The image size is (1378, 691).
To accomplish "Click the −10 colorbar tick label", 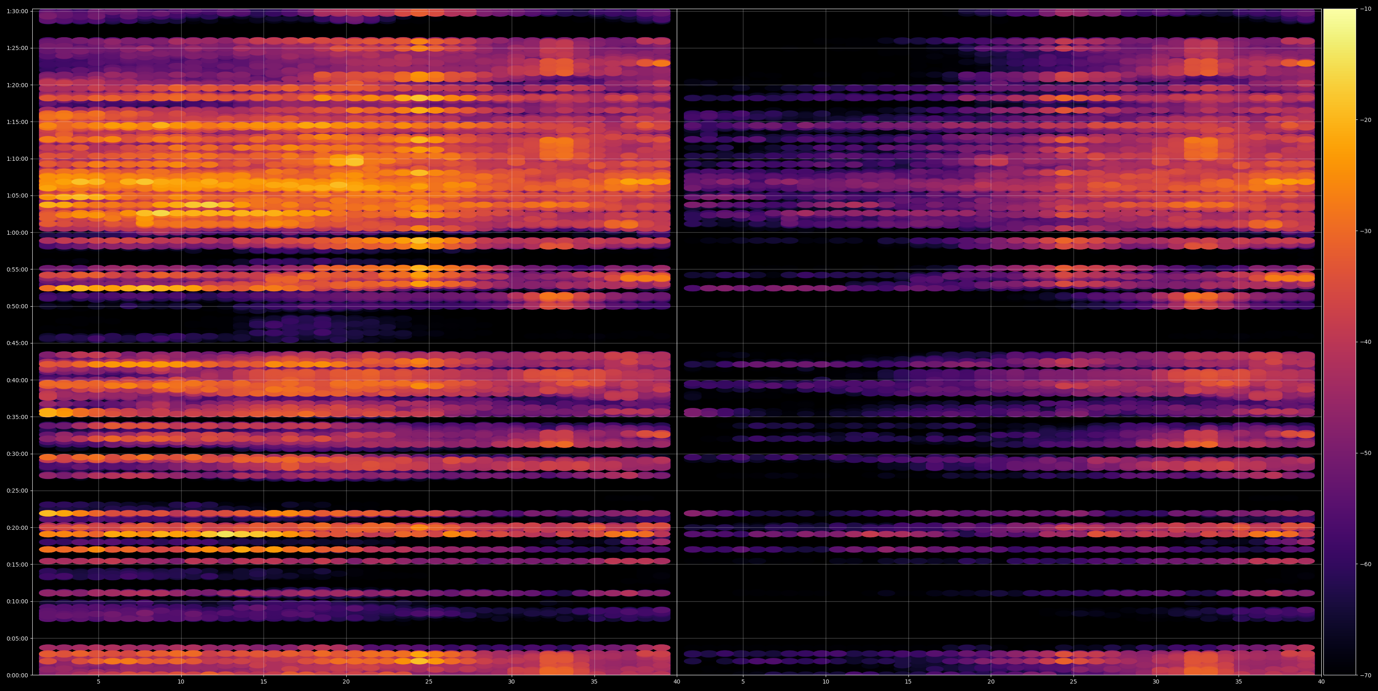I will (1366, 9).
